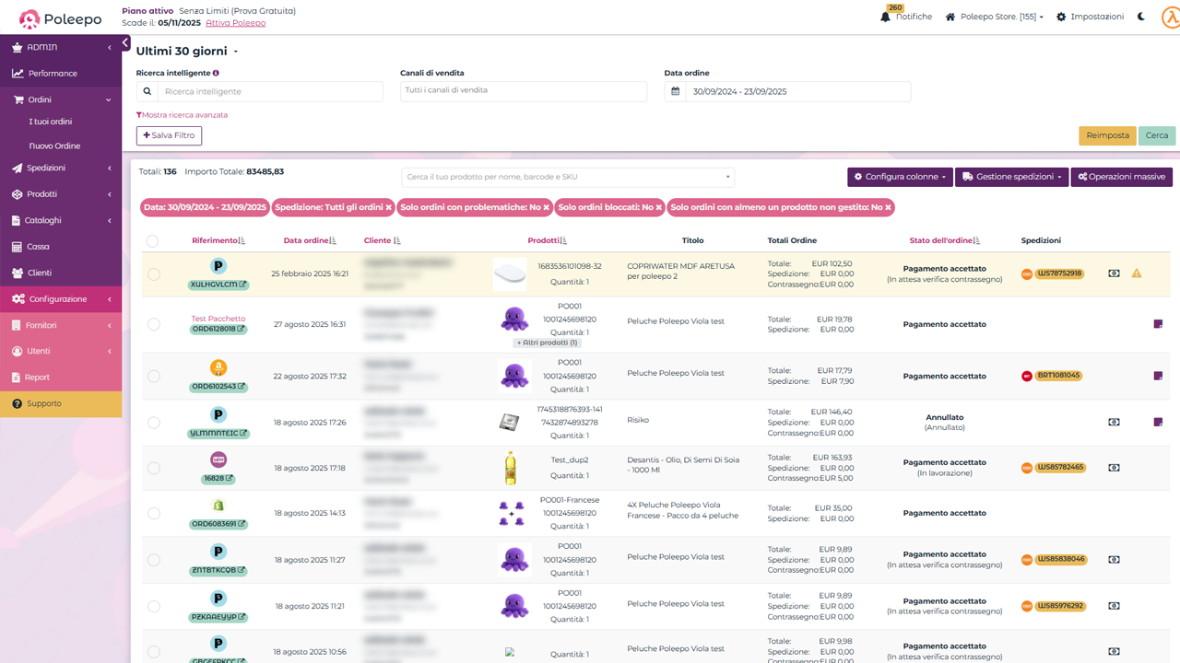Click the Salva Filtro button
This screenshot has height=663, width=1180.
[169, 135]
